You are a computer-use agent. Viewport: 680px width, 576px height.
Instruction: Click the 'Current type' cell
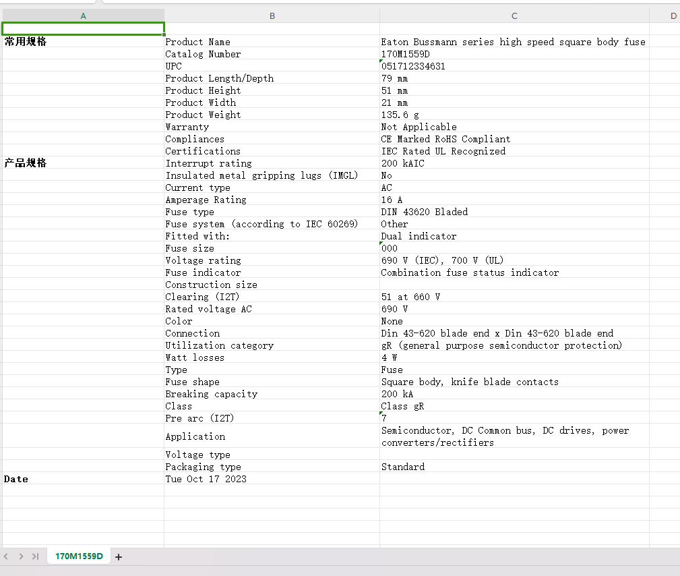272,188
